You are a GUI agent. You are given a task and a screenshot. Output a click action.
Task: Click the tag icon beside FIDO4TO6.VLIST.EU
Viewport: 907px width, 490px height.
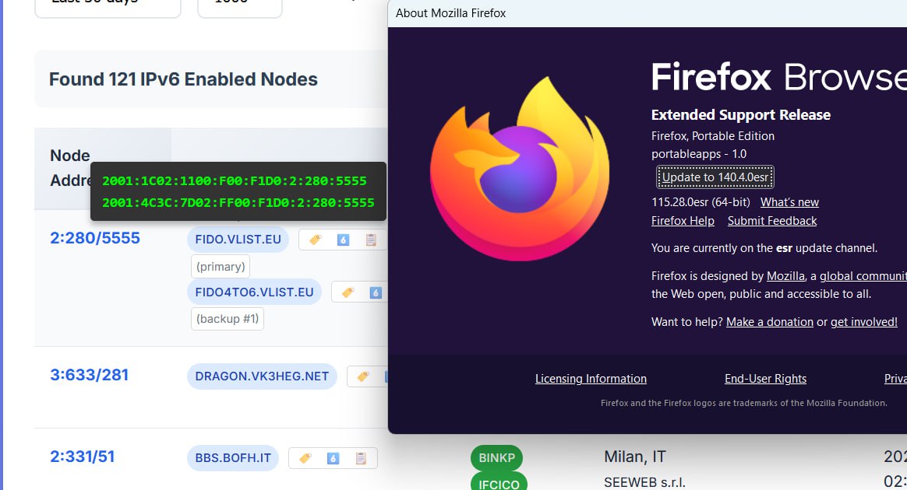click(348, 292)
